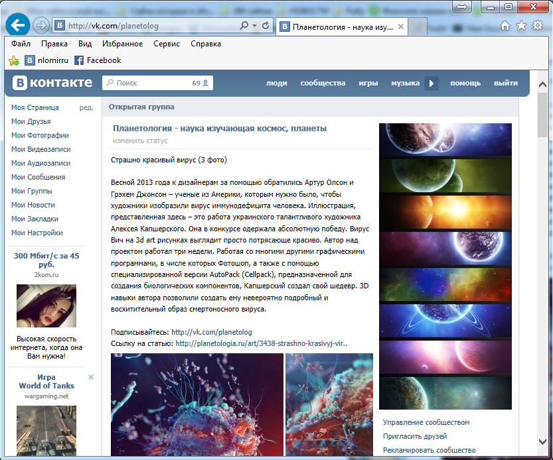
Task: Open the group title Планетология link
Action: pyautogui.click(x=220, y=129)
